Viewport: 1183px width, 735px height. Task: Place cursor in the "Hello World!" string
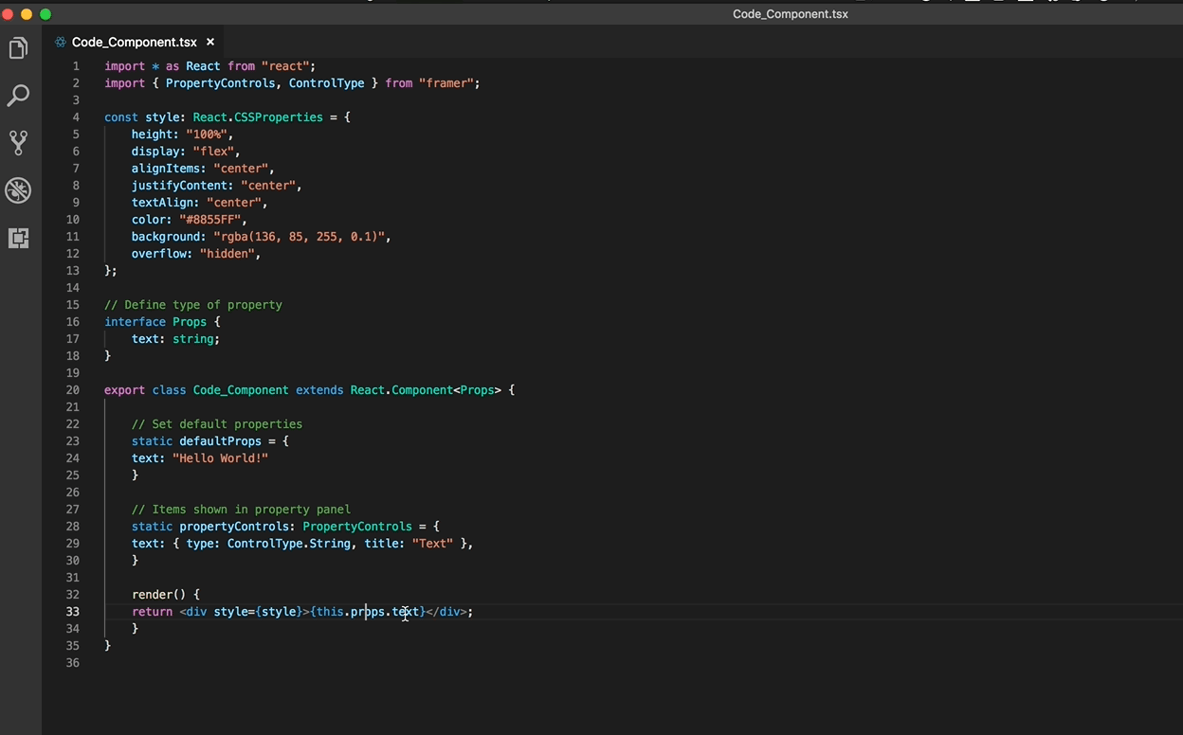(x=220, y=458)
